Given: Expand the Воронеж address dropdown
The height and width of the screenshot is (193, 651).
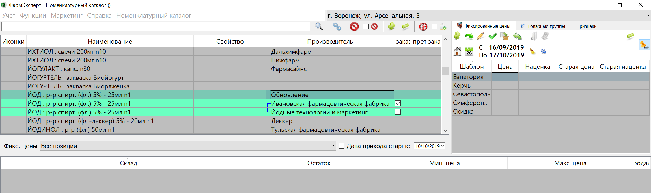Looking at the screenshot, I should [x=648, y=16].
